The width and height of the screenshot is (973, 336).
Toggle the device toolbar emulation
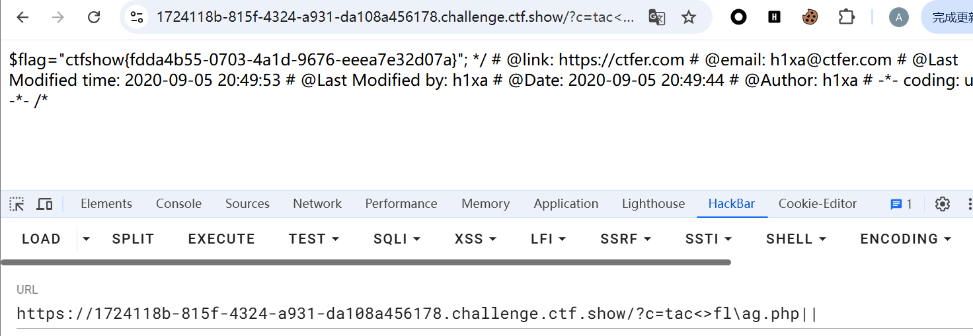pyautogui.click(x=44, y=204)
